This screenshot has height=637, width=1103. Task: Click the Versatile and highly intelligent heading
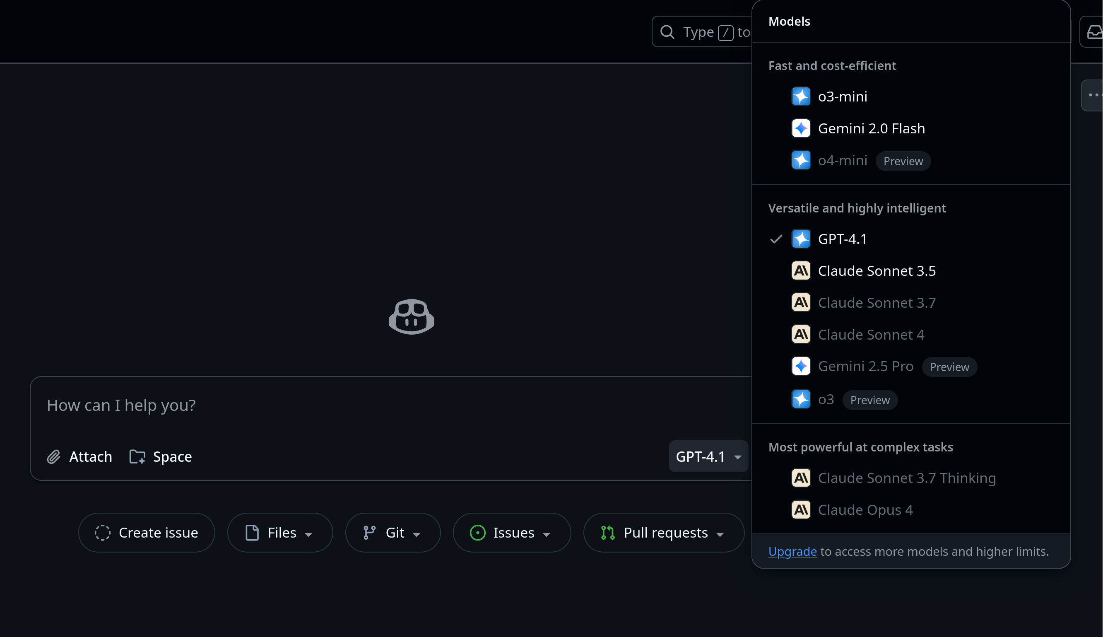coord(857,208)
